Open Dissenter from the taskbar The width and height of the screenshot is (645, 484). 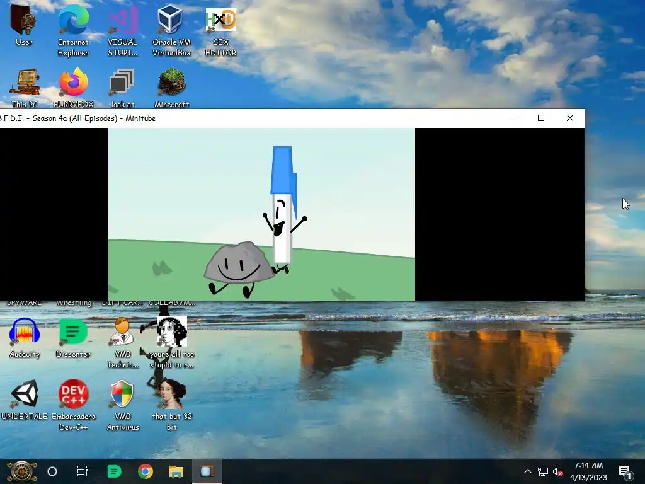114,471
